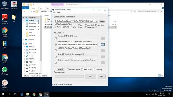Show hidden system tray icons

point(147,94)
